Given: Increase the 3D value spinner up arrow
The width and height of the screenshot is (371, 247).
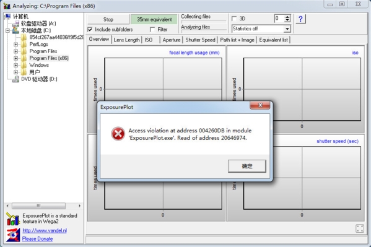Looking at the screenshot, I should point(287,17).
